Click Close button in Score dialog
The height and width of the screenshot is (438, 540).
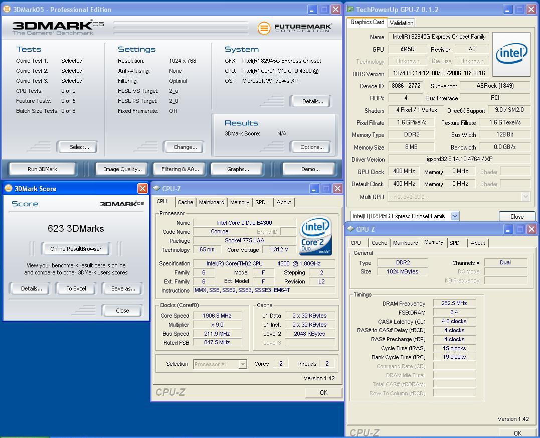(122, 311)
